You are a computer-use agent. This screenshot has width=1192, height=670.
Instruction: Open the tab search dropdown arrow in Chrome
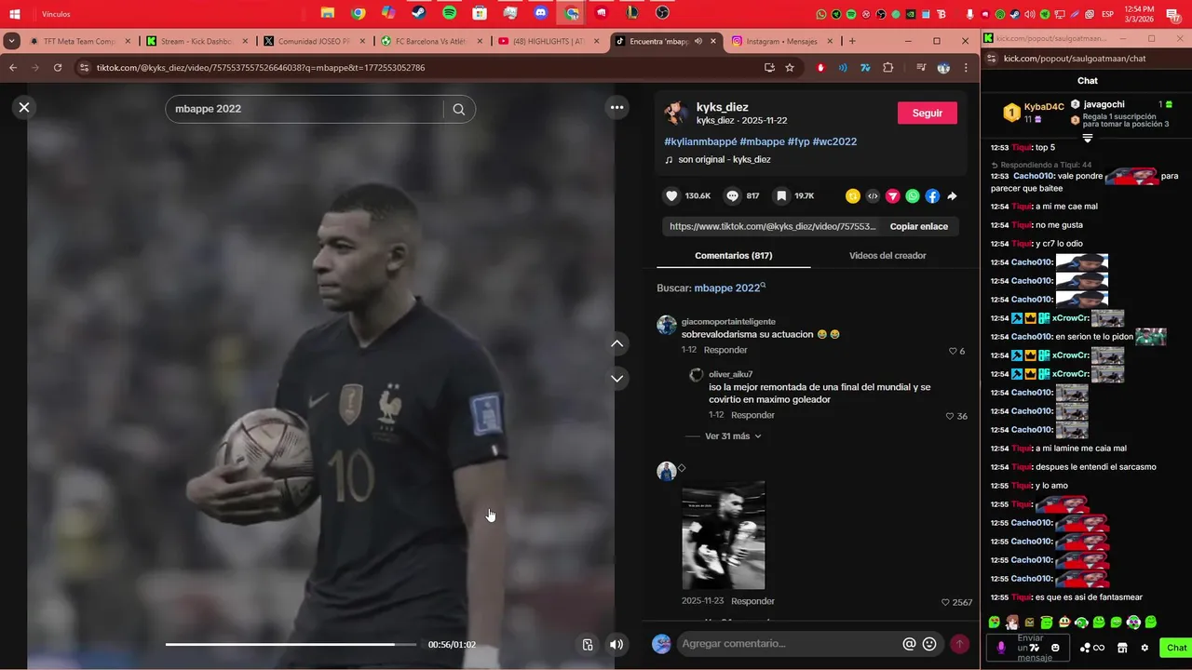[x=11, y=41]
